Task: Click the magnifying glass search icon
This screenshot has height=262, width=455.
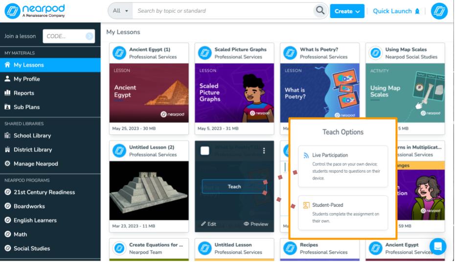Action: tap(320, 11)
